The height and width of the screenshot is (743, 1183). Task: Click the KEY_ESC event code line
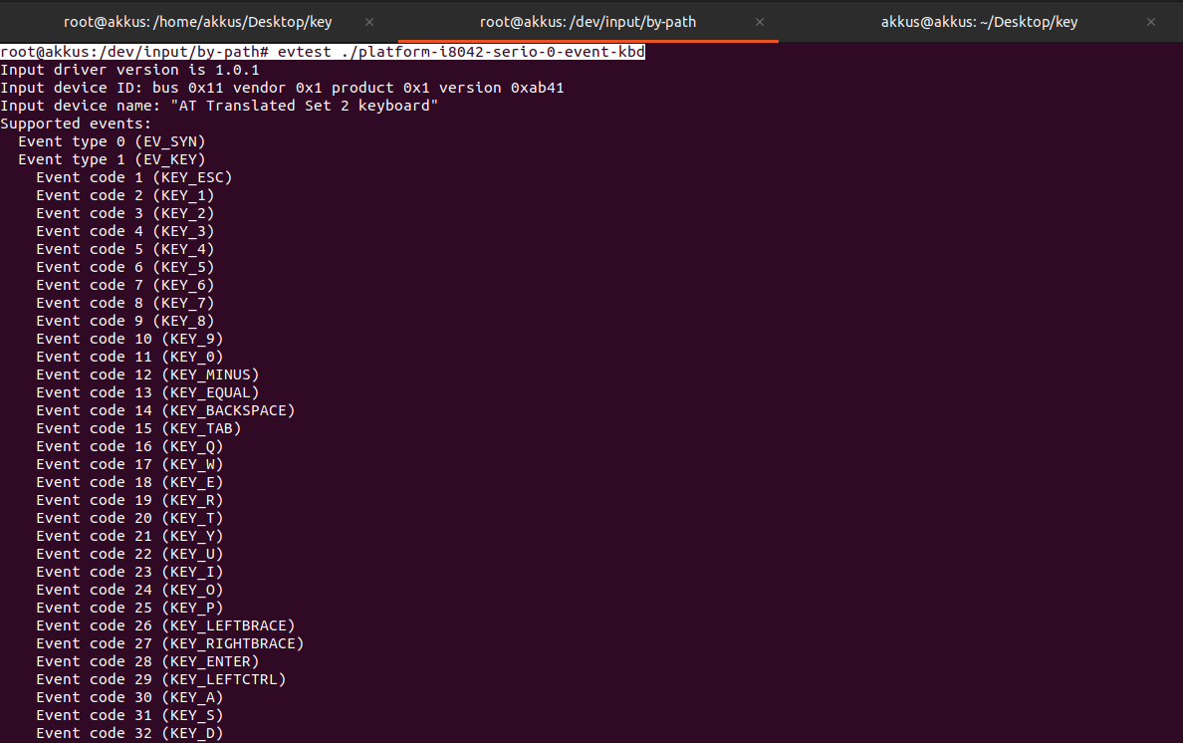pos(133,177)
